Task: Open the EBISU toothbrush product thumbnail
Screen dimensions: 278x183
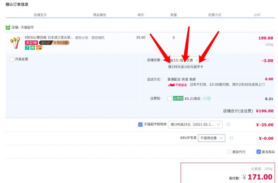Action: point(15,43)
